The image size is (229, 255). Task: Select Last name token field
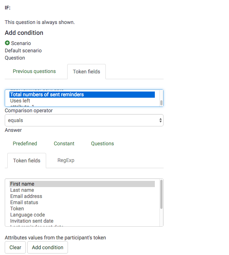[x=22, y=190]
